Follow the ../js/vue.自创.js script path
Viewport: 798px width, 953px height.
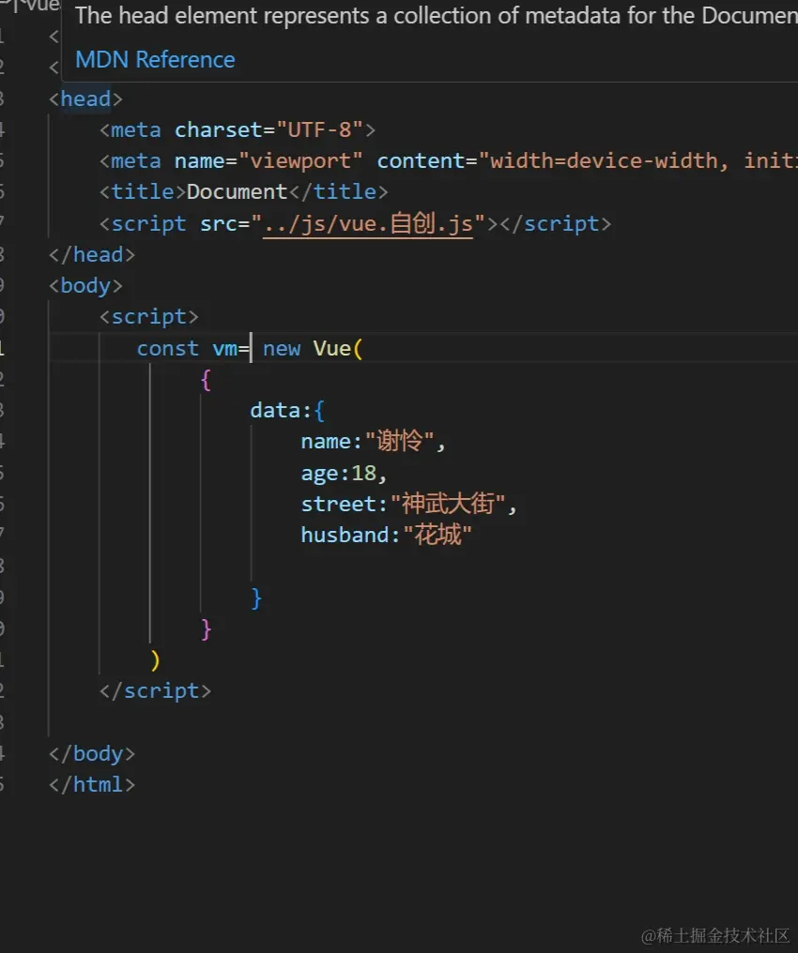pos(368,223)
